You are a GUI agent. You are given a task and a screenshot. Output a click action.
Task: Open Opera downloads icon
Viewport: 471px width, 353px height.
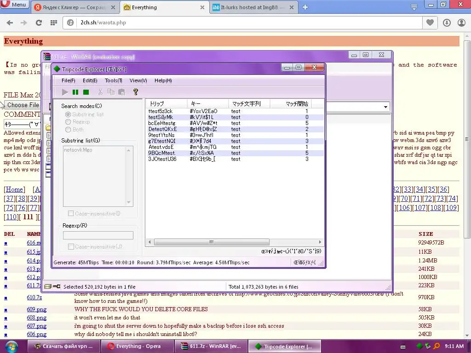point(447,23)
